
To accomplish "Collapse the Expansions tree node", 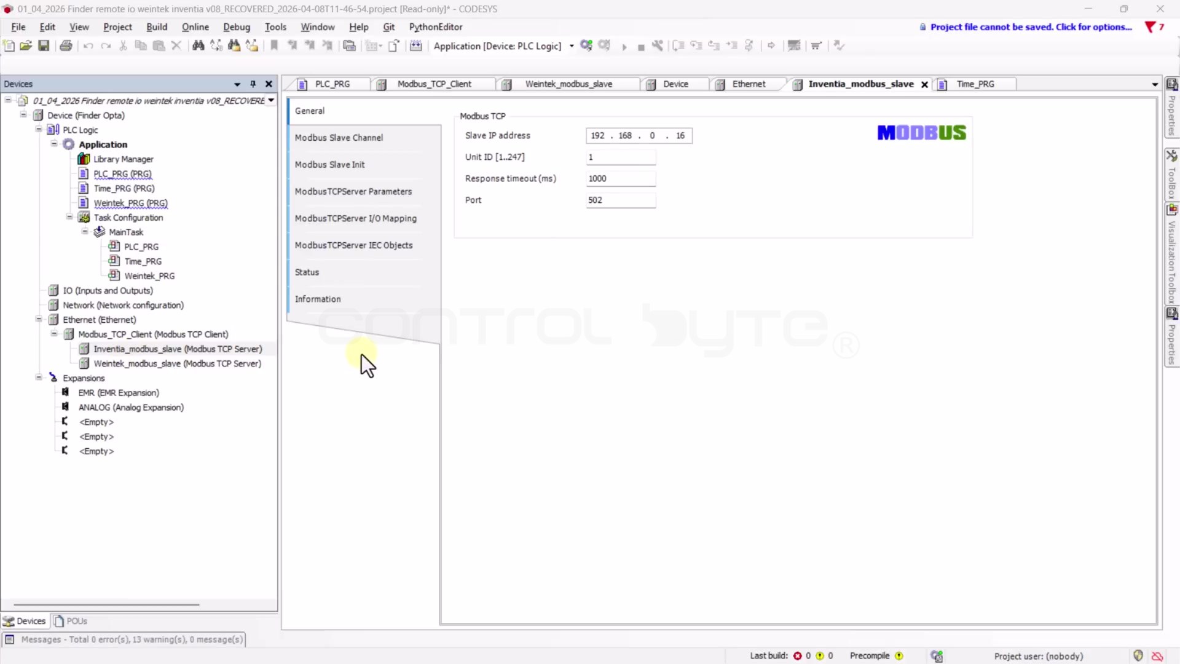I will point(39,377).
